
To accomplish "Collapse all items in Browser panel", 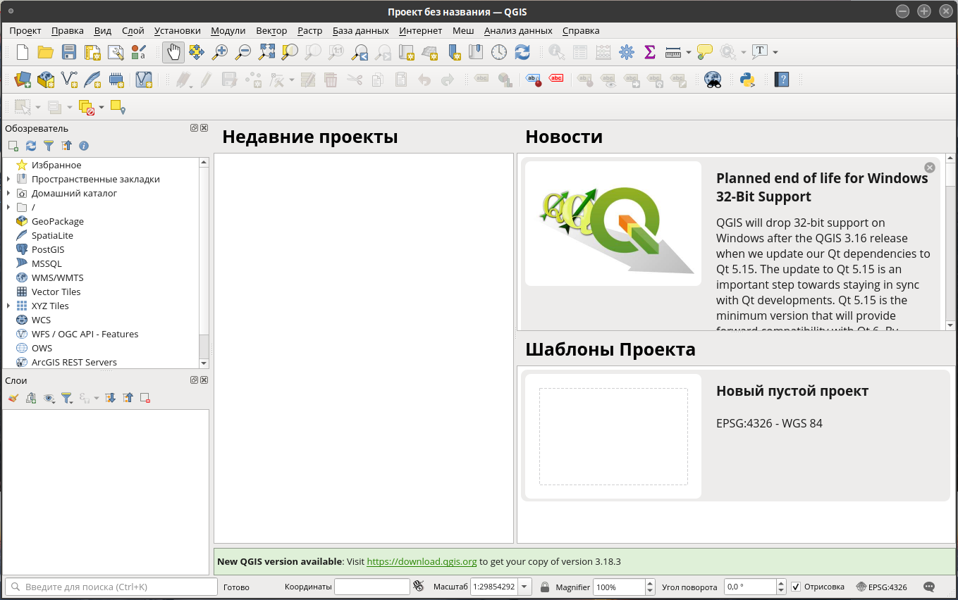I will 66,146.
